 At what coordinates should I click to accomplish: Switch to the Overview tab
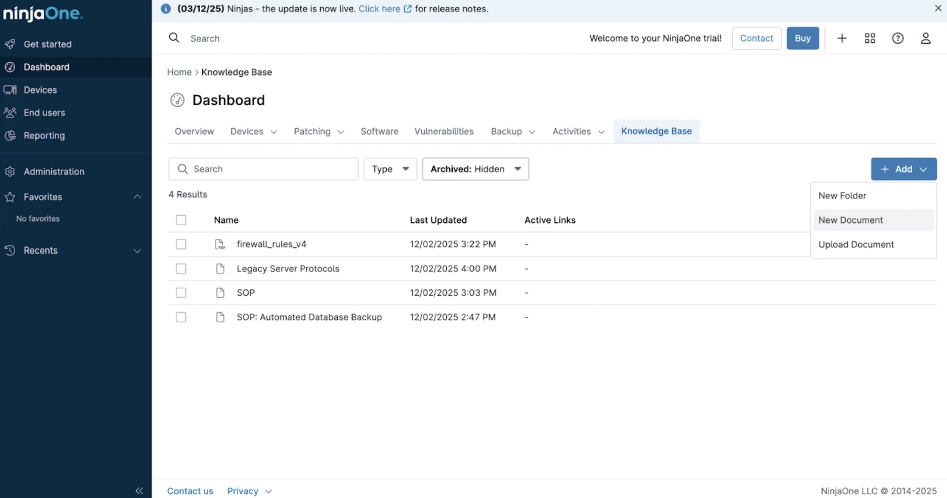click(x=194, y=131)
